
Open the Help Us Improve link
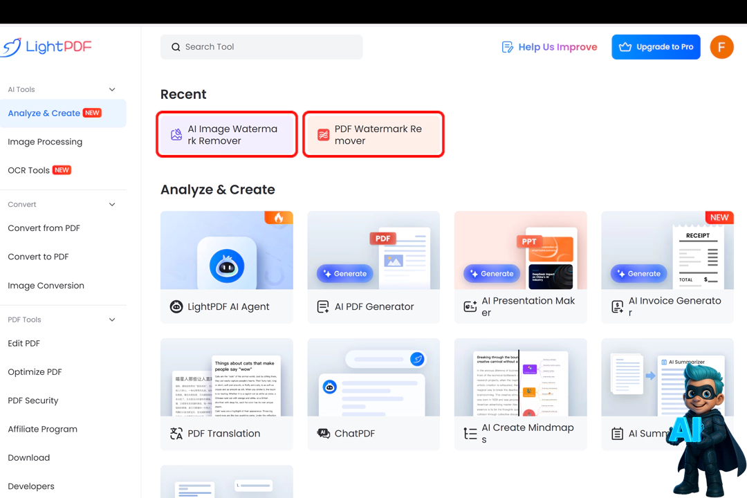[x=549, y=47]
